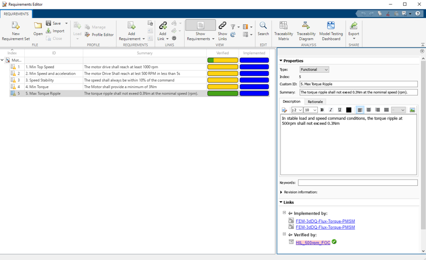Collapse the Properties section
Screen dimensions: 426x260
(281, 61)
